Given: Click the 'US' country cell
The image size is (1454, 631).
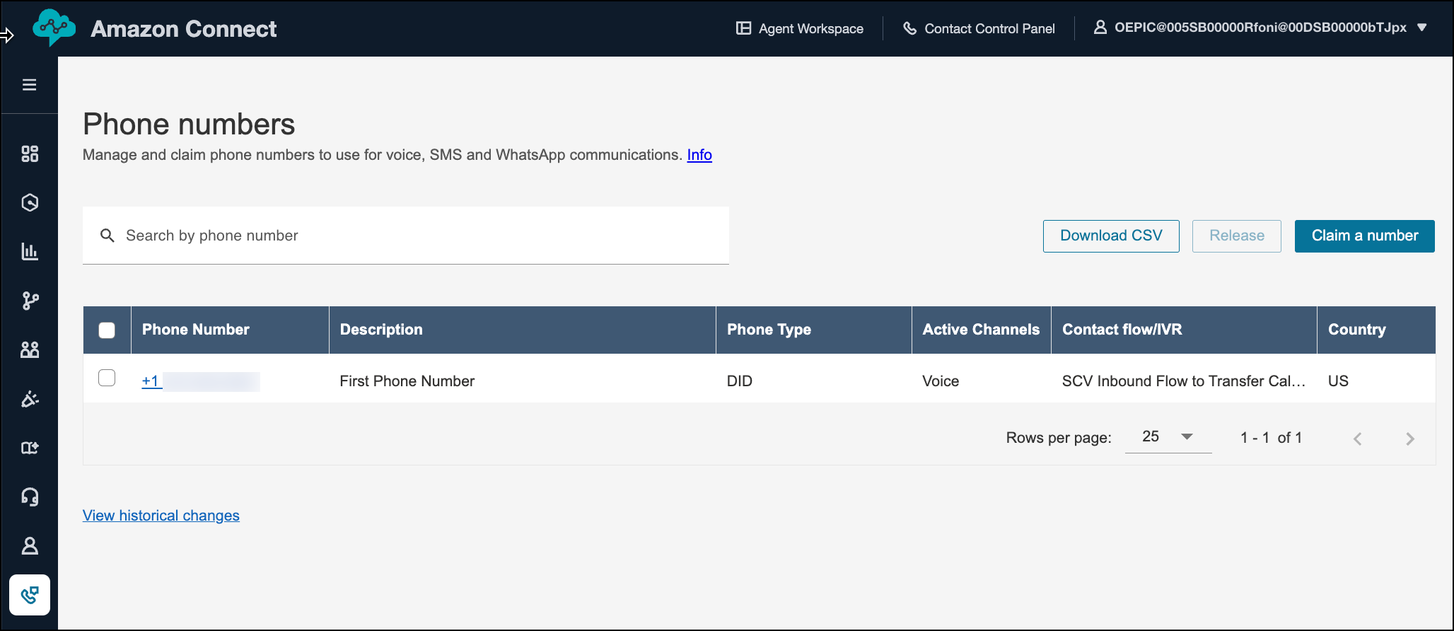Looking at the screenshot, I should pyautogui.click(x=1338, y=381).
